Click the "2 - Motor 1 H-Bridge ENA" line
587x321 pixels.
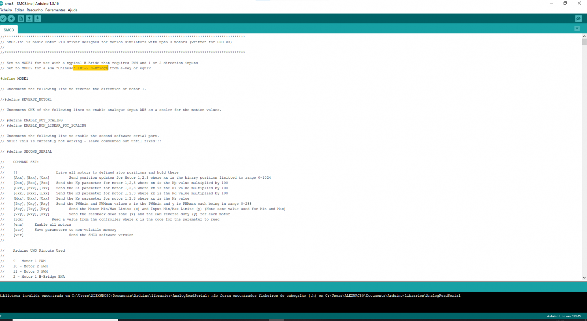[33, 277]
